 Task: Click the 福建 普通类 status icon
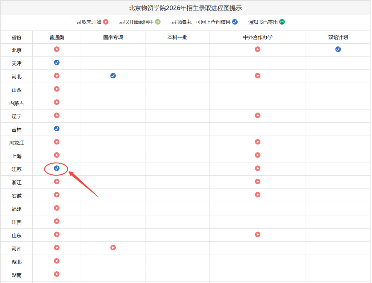[57, 208]
